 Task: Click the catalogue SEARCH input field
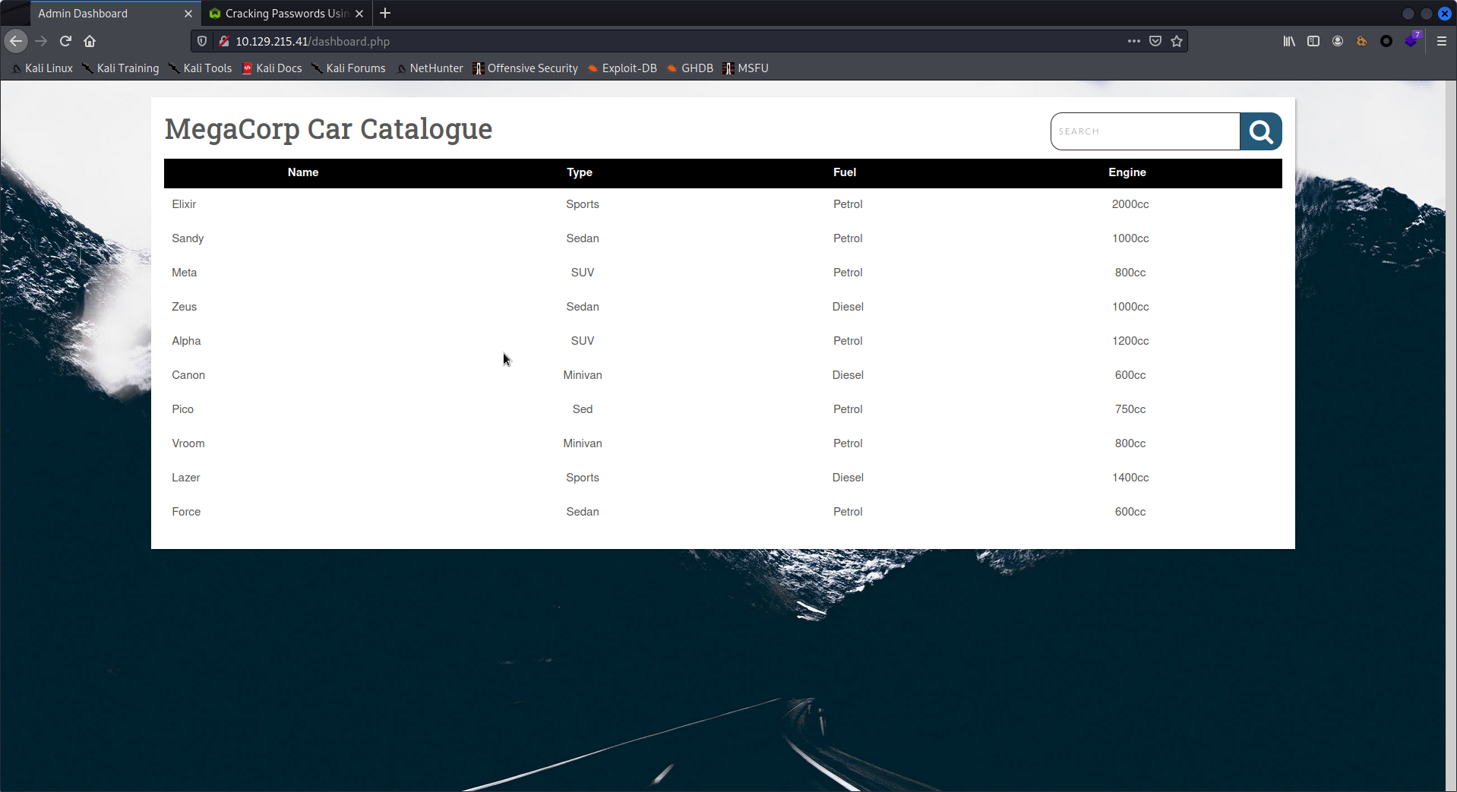pos(1146,131)
